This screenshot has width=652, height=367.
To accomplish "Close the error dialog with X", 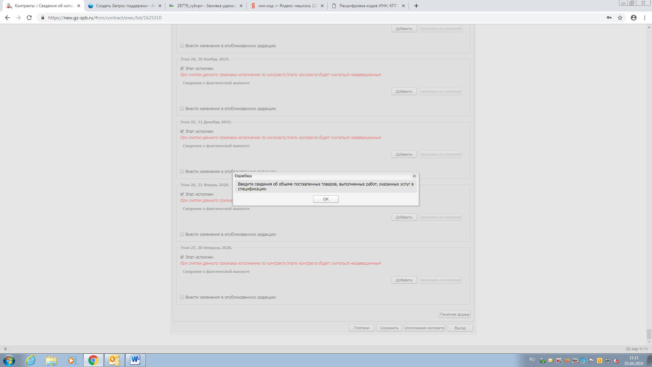I will click(x=414, y=176).
